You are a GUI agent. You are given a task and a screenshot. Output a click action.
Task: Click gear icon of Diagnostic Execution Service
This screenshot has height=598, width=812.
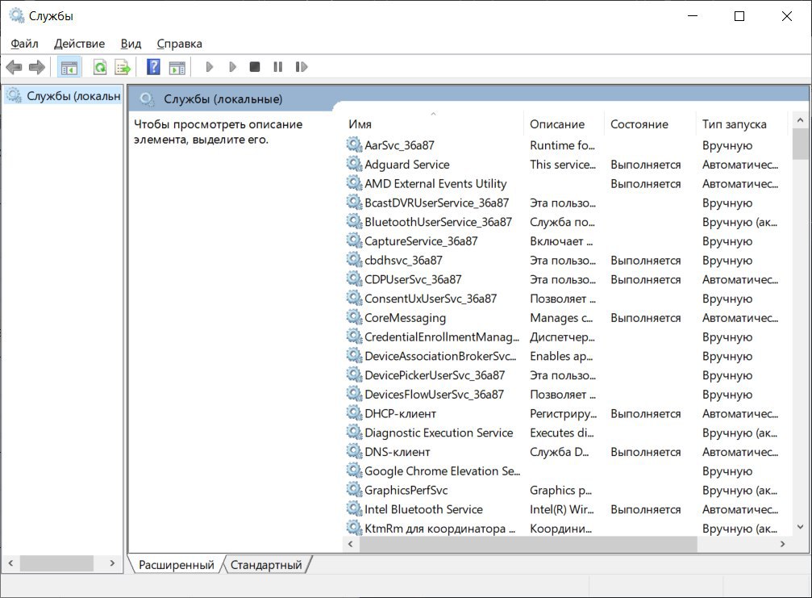[354, 433]
